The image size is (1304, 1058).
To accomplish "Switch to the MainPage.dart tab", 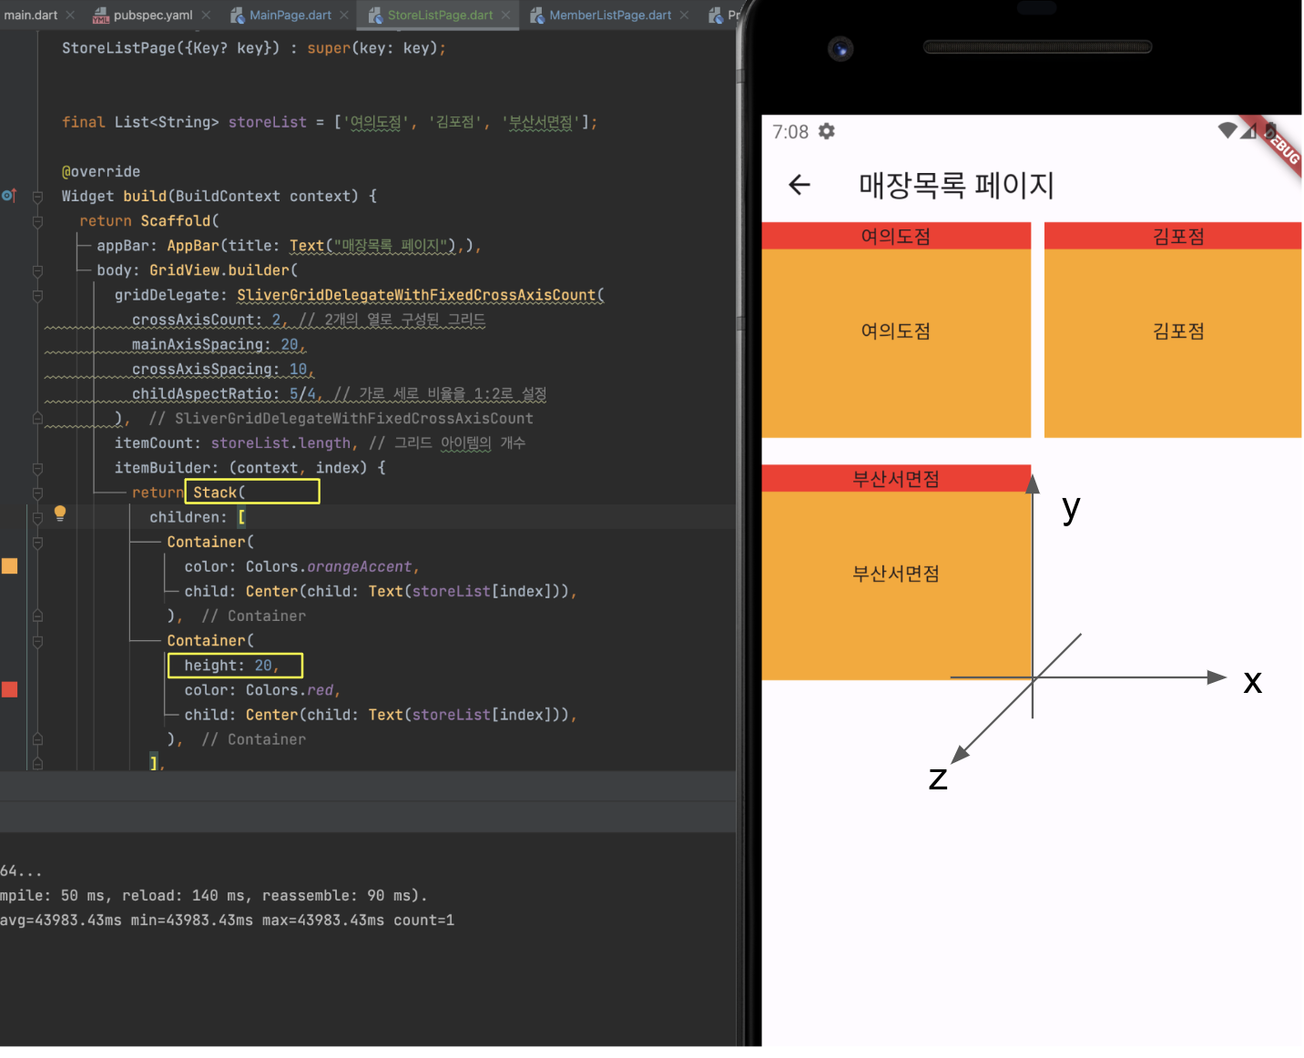I will [x=290, y=15].
